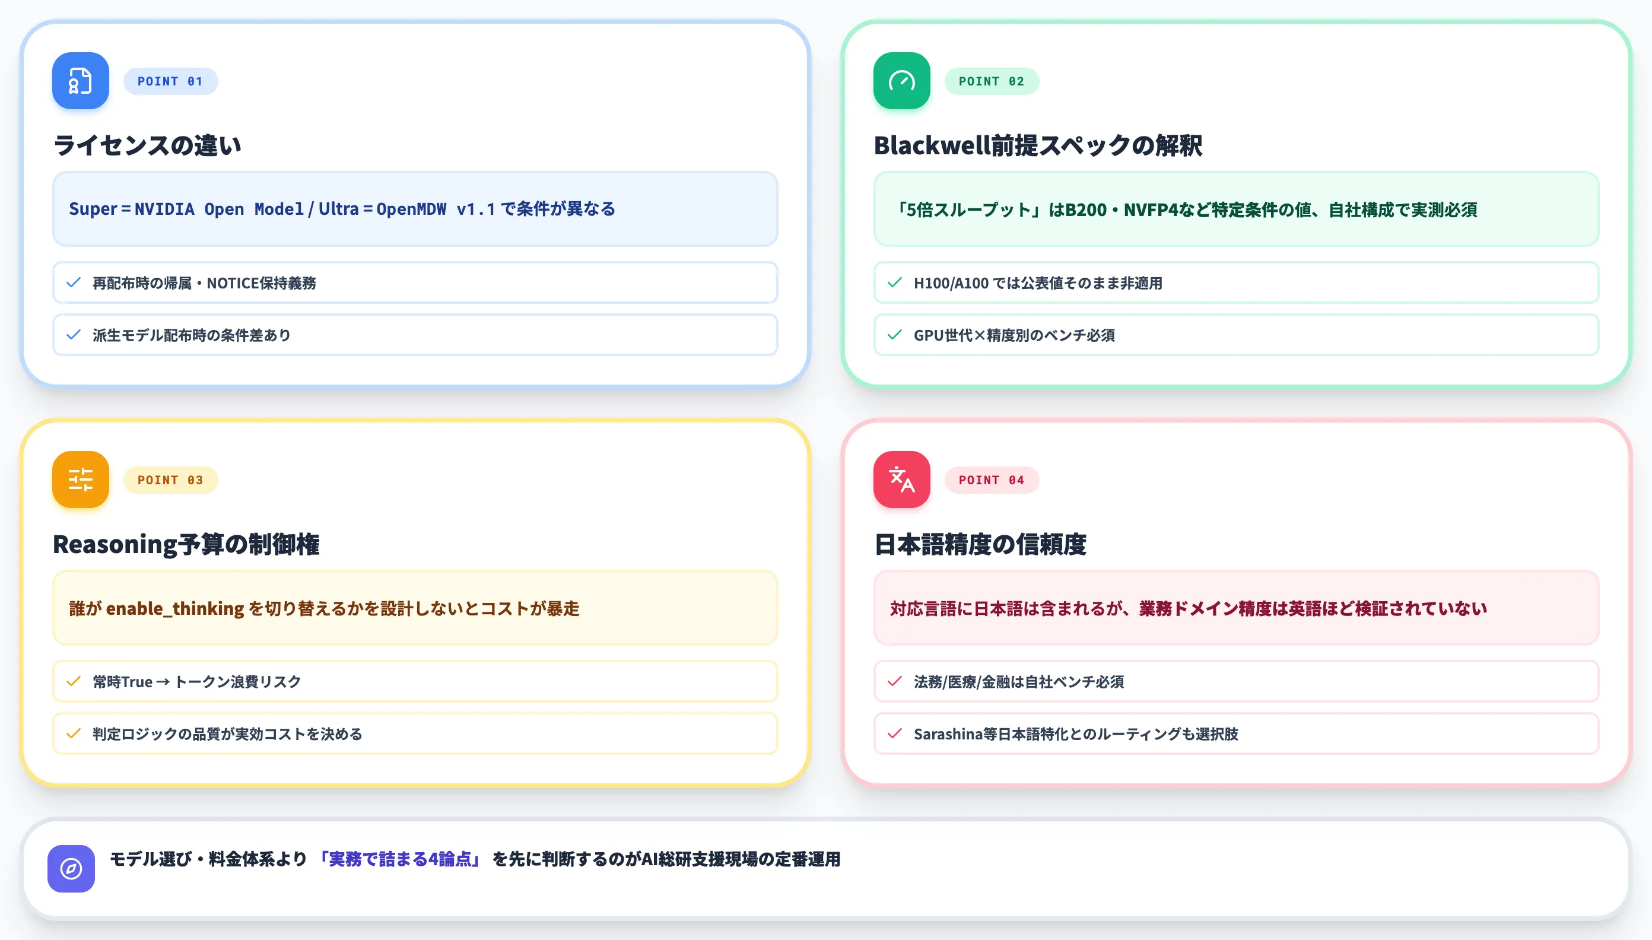1652x940 pixels.
Task: Click the text Sarashina等日本語特化とのルーティングも選択肢
Action: pos(1076,734)
